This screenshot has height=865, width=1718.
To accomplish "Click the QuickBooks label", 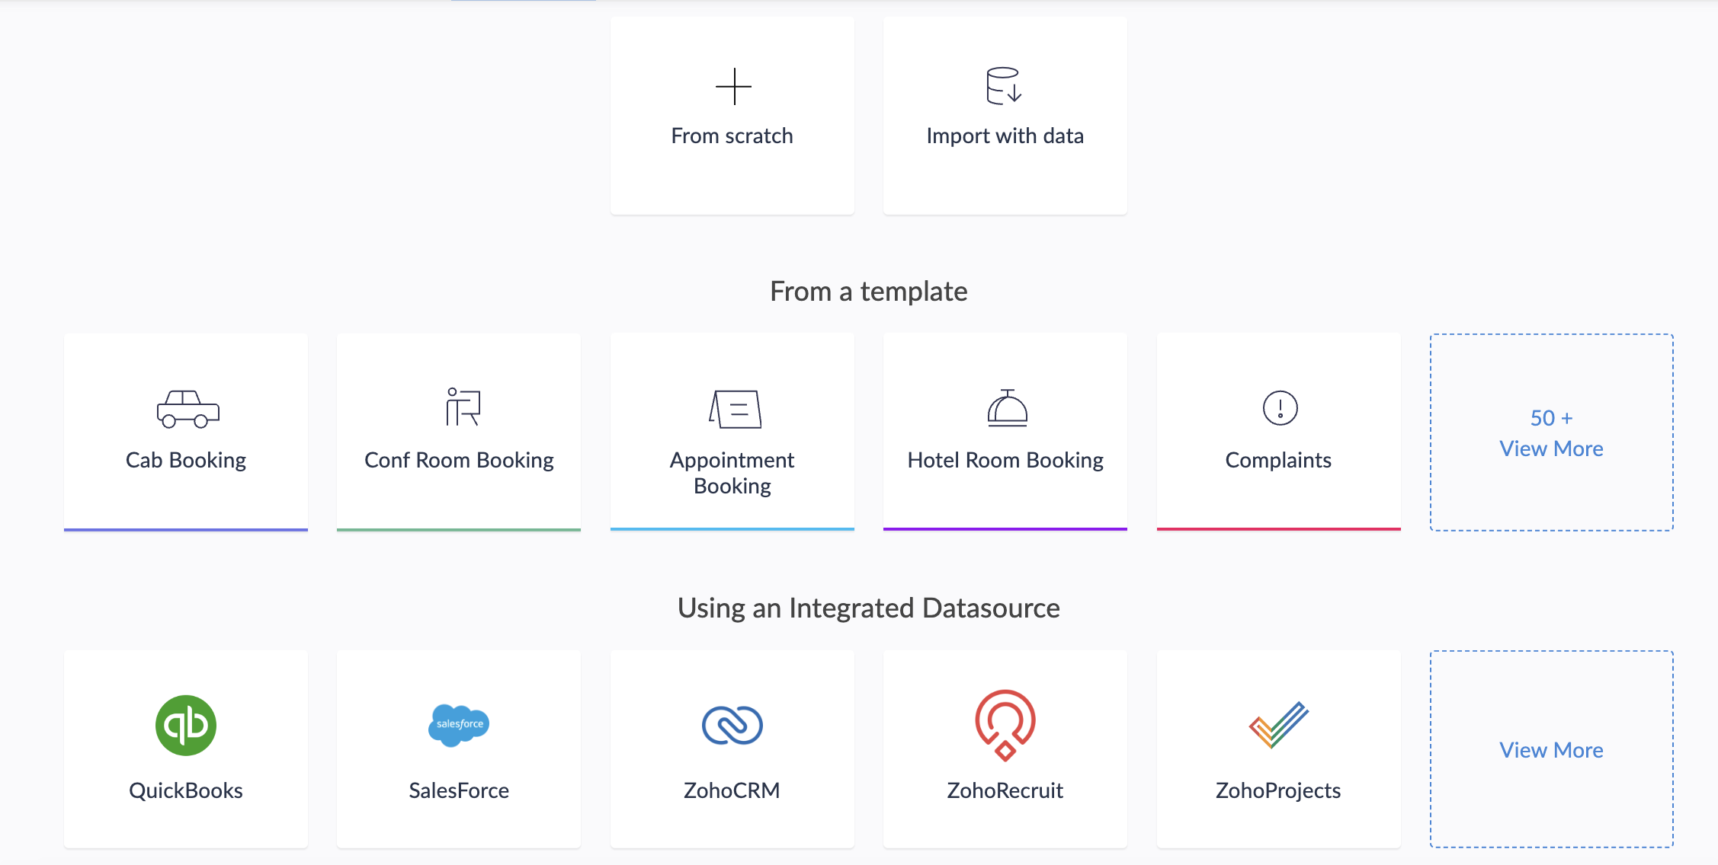I will (x=186, y=790).
